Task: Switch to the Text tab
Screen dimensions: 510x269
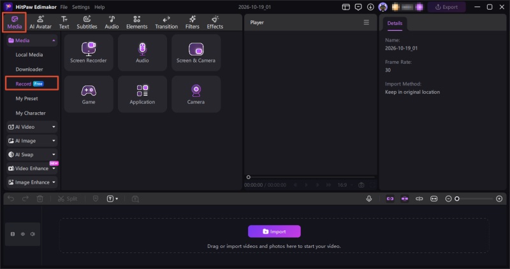Action: 64,22
